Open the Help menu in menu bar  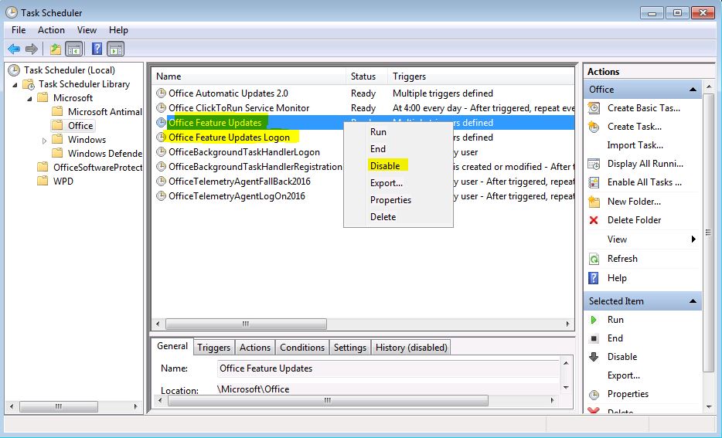pos(118,30)
